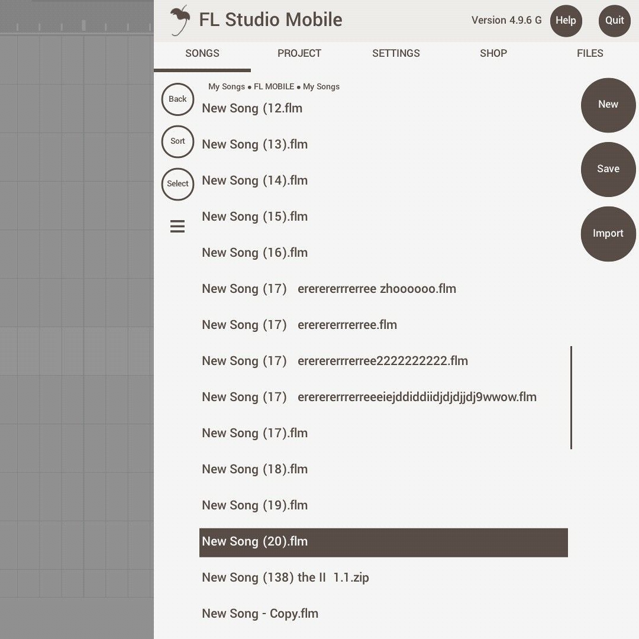Click the FL Studio fruit logo icon

[x=180, y=20]
